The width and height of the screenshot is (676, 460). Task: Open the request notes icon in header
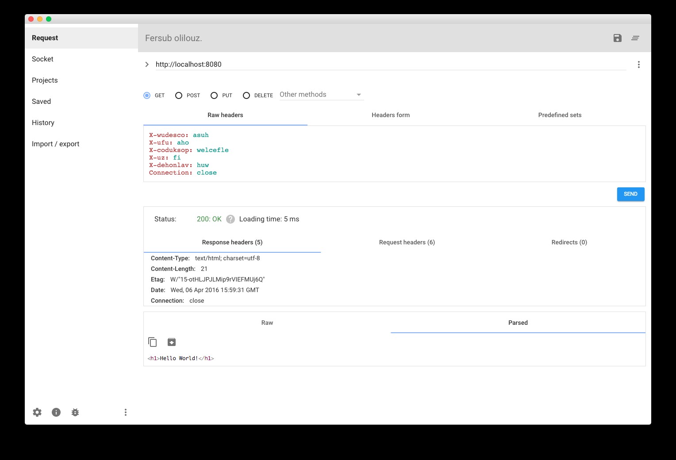(x=635, y=38)
